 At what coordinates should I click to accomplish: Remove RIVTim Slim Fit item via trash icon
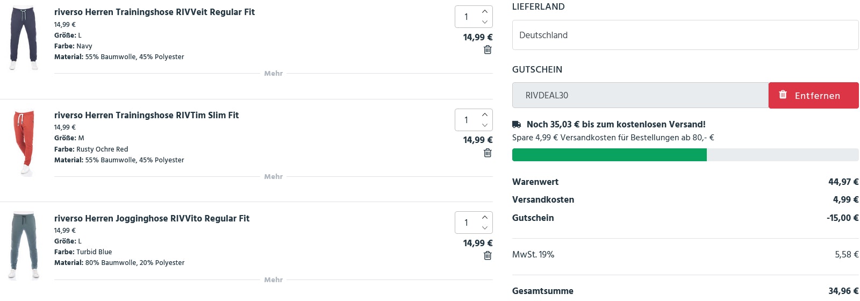pyautogui.click(x=488, y=153)
